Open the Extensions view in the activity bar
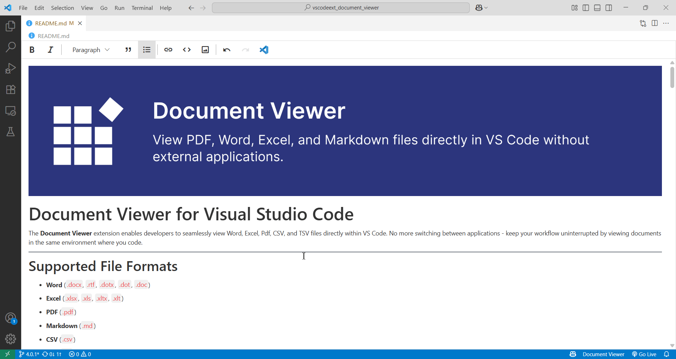The height and width of the screenshot is (359, 676). coord(11,89)
